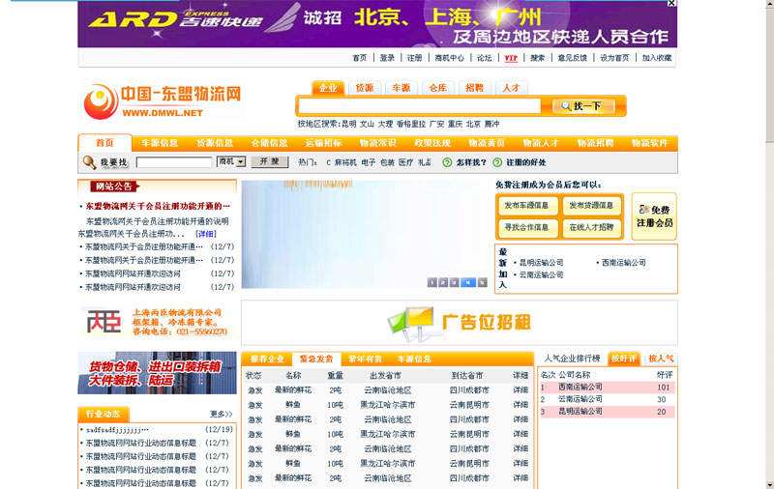This screenshot has height=489, width=774.
Task: Close the top ARD banner ad
Action: coord(671,4)
